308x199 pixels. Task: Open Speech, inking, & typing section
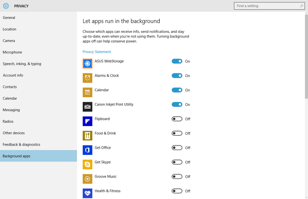coord(38,64)
